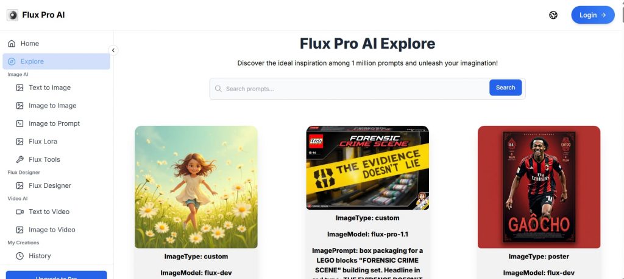Collapse the sidebar with the chevron button
Image resolution: width=624 pixels, height=279 pixels.
[113, 50]
